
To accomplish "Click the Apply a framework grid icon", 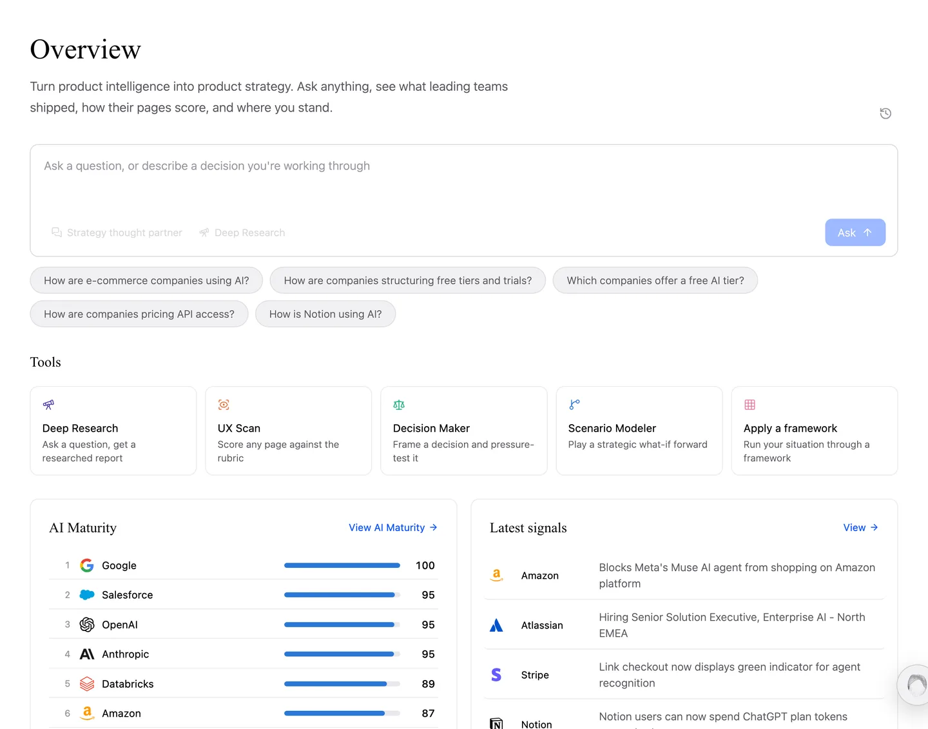I will coord(749,405).
